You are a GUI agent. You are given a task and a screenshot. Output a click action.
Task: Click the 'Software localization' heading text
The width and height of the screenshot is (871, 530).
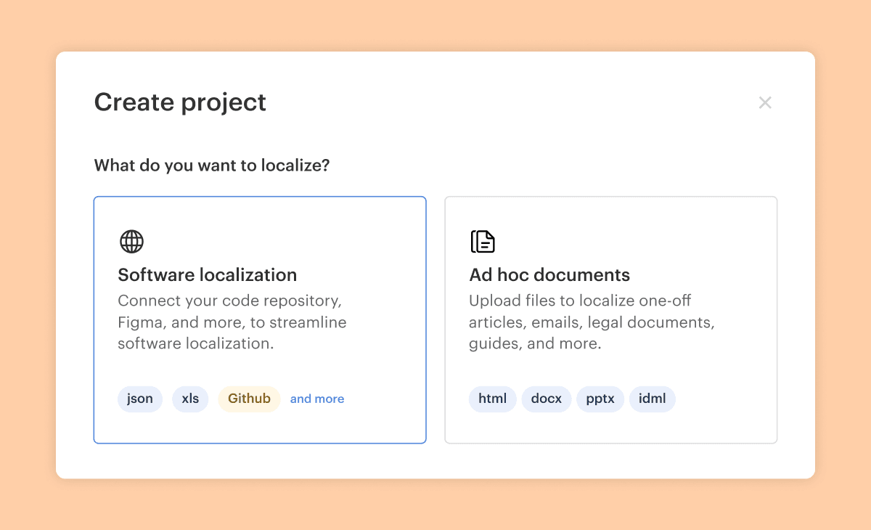pos(208,275)
